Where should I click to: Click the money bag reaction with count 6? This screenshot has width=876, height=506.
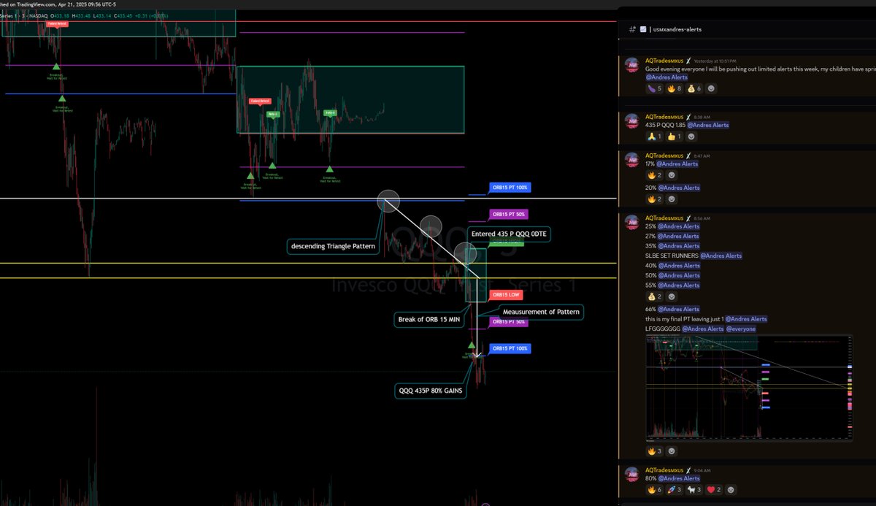[696, 88]
